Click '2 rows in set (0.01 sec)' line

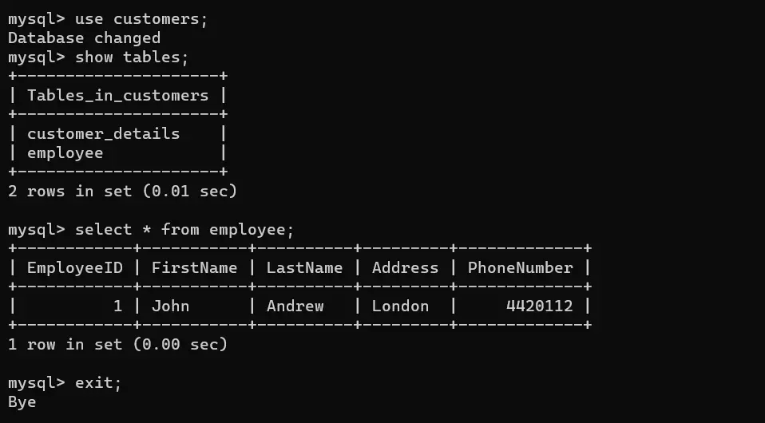(122, 191)
